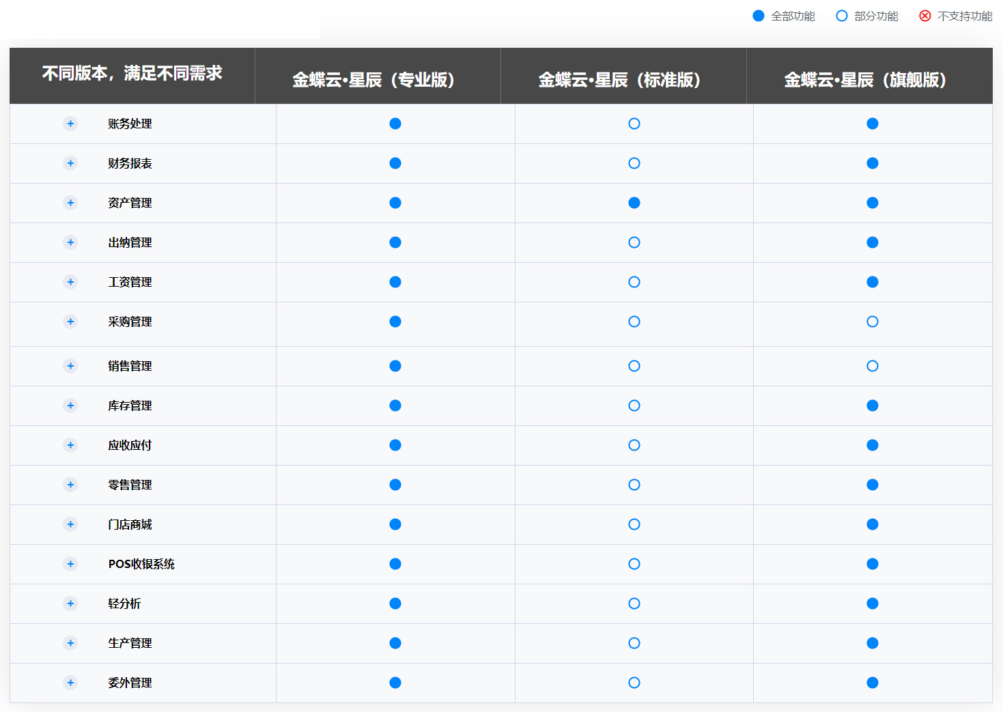The width and height of the screenshot is (1003, 712).
Task: Expand the 财务报表 row
Action: [70, 163]
